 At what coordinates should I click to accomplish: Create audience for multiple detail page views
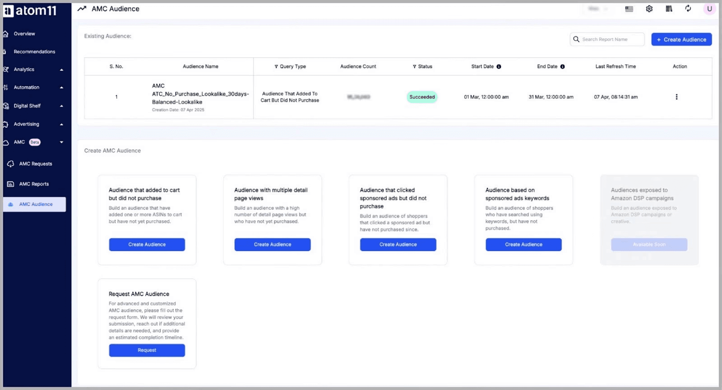(x=273, y=245)
